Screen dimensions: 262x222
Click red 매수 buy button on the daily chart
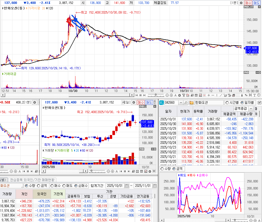tap(141, 102)
